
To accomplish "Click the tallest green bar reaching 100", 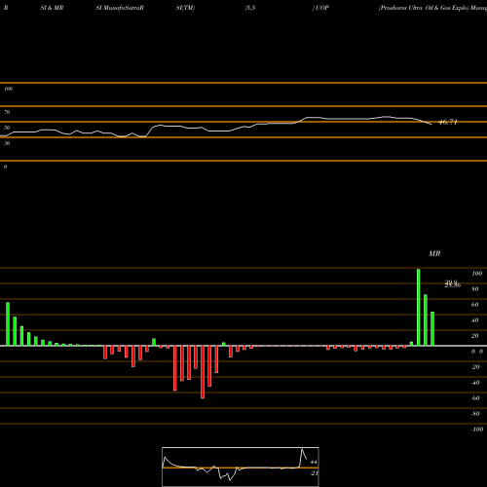I will (419, 308).
